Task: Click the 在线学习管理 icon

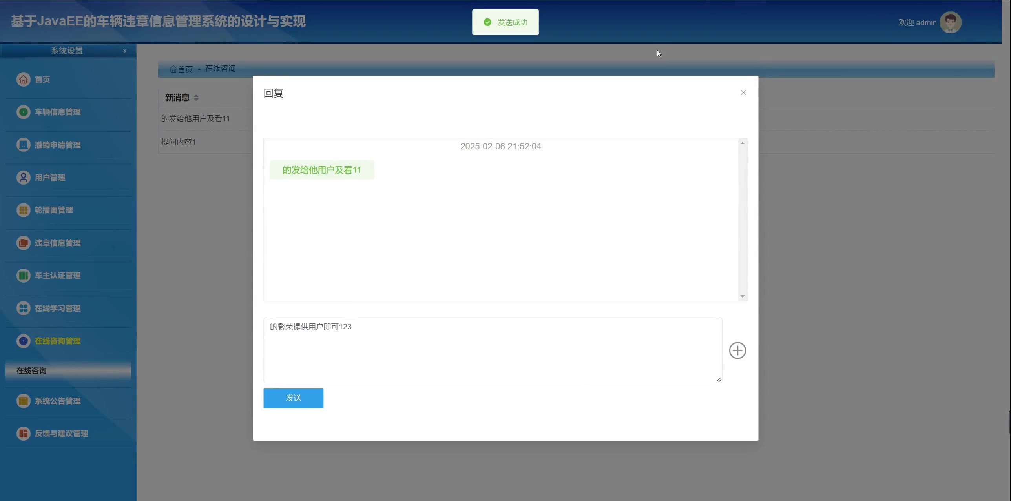Action: pyautogui.click(x=24, y=309)
